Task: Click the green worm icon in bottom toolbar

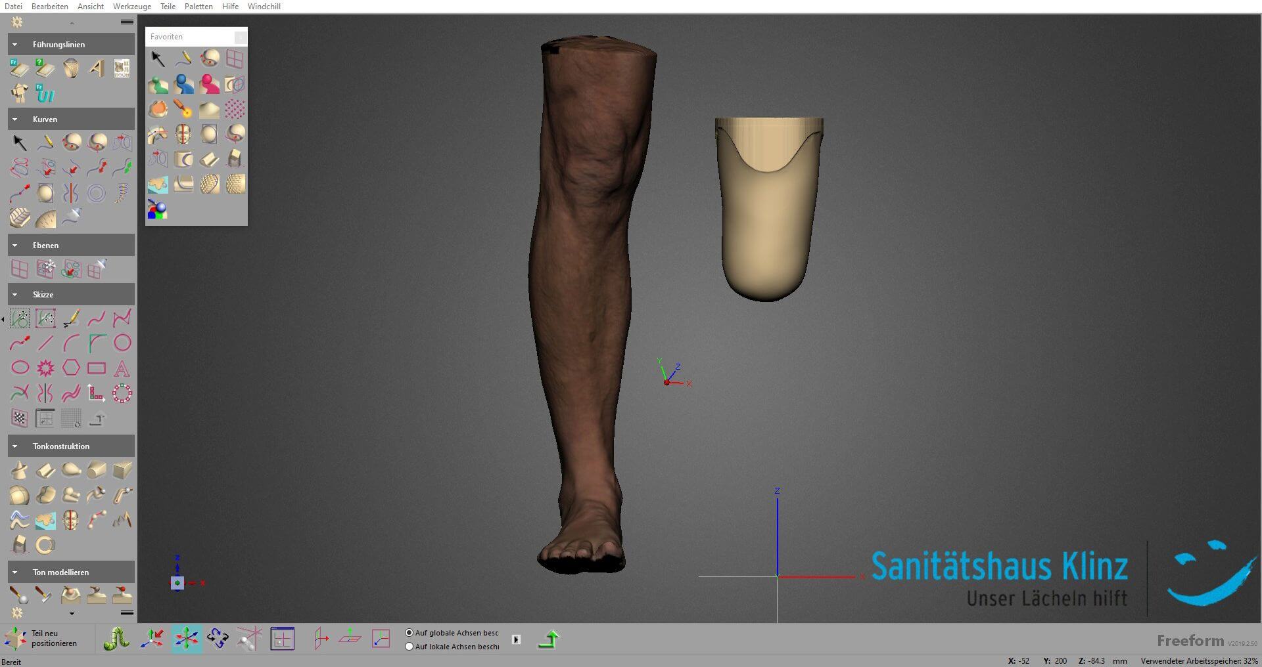Action: point(116,639)
